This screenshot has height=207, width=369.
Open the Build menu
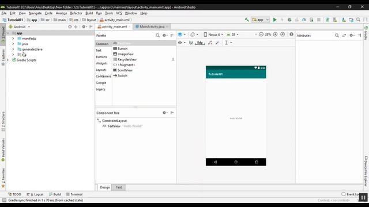point(89,13)
